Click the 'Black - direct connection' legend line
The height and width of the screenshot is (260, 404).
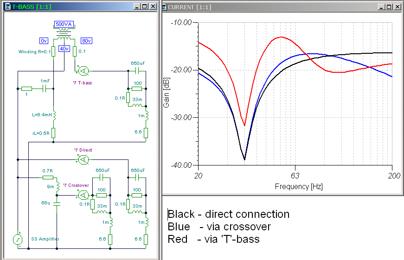click(229, 214)
